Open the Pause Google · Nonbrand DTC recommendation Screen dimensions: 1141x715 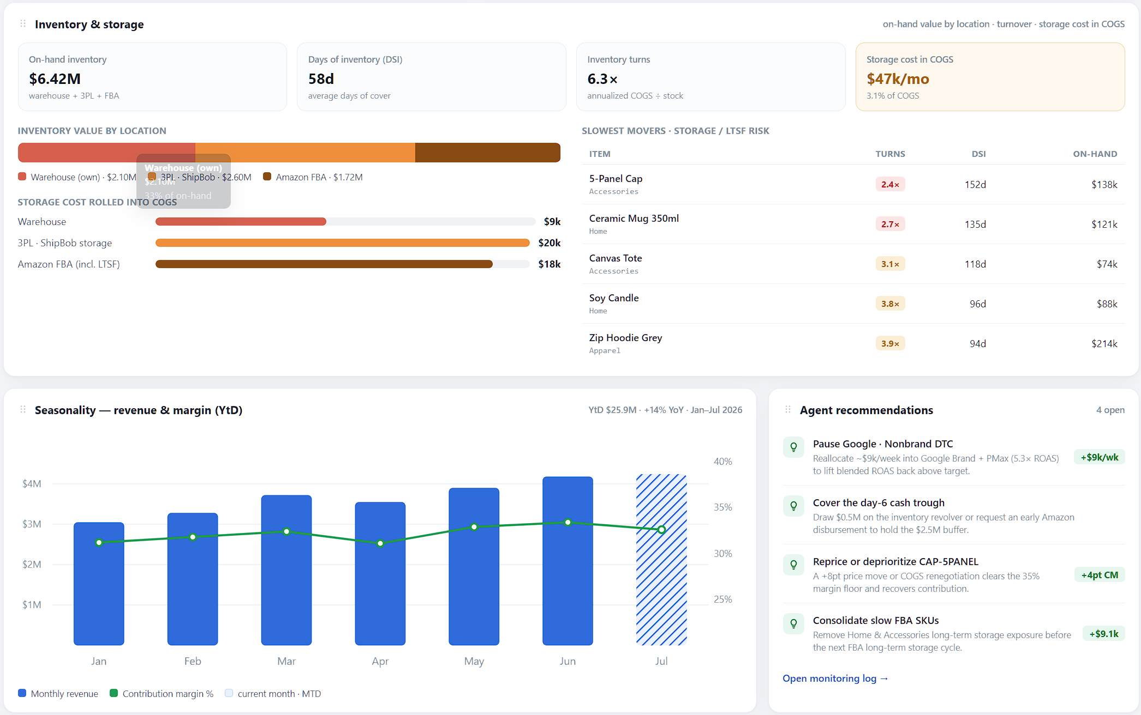click(x=954, y=457)
